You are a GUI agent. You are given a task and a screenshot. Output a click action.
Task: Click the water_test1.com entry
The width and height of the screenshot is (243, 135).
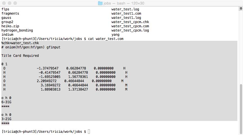(x=126, y=13)
